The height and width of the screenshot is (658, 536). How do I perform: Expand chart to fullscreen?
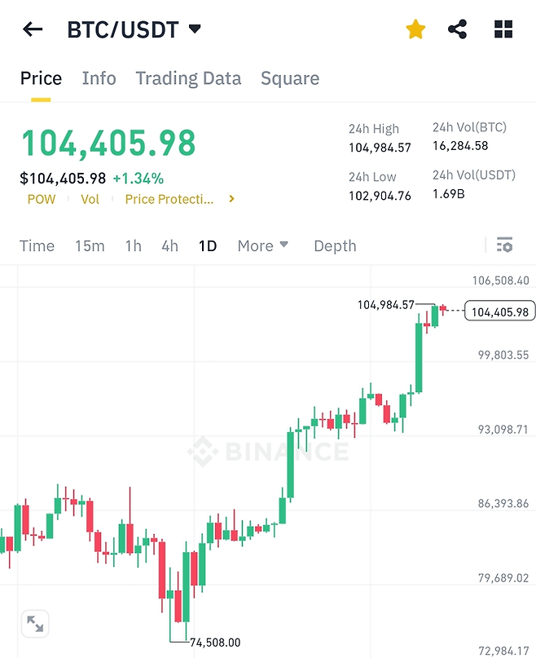point(35,624)
